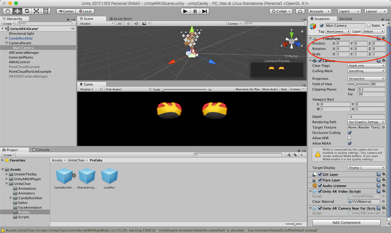391x233 pixels.
Task: Open scene effects image icon
Action: click(x=144, y=23)
